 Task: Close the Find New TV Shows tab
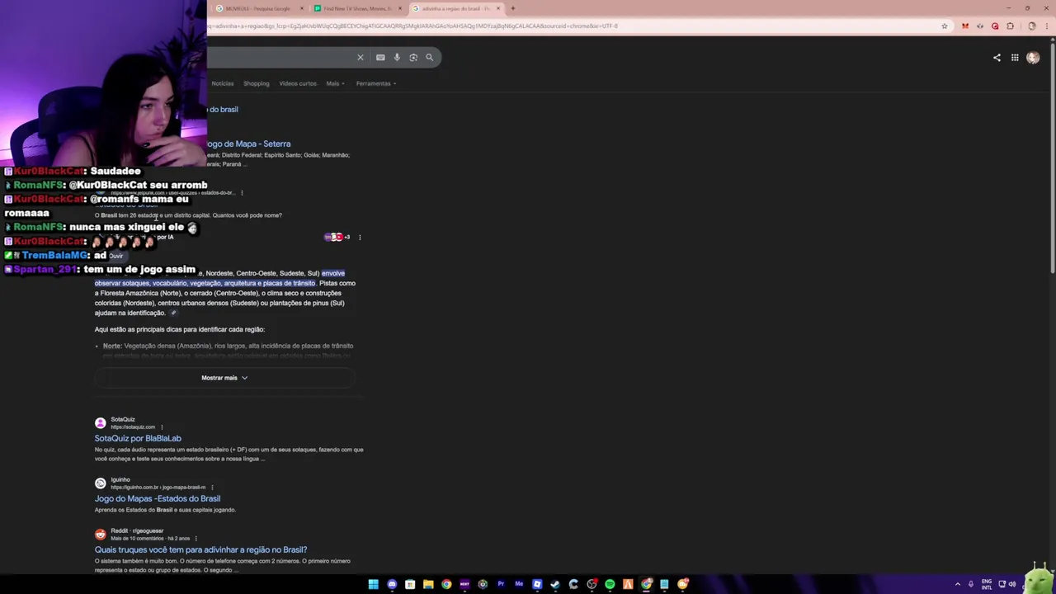[400, 8]
